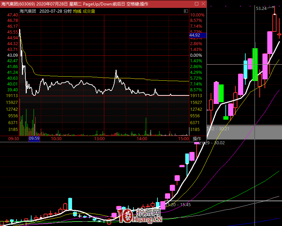Click the 15:00 time axis label
The height and width of the screenshot is (226, 282).
(x=184, y=139)
